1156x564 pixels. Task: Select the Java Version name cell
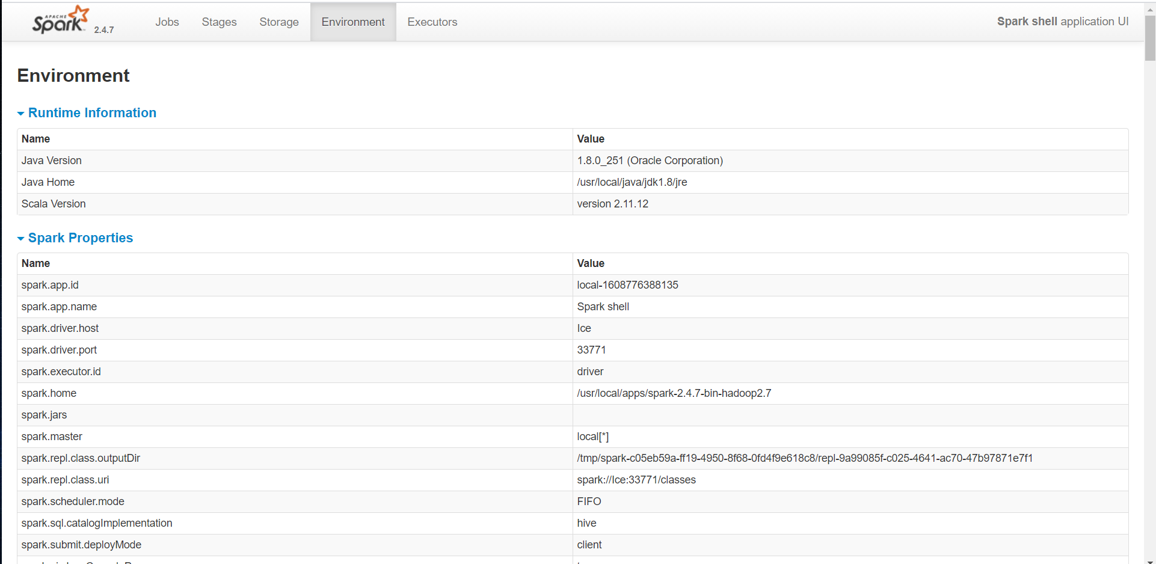coord(295,161)
